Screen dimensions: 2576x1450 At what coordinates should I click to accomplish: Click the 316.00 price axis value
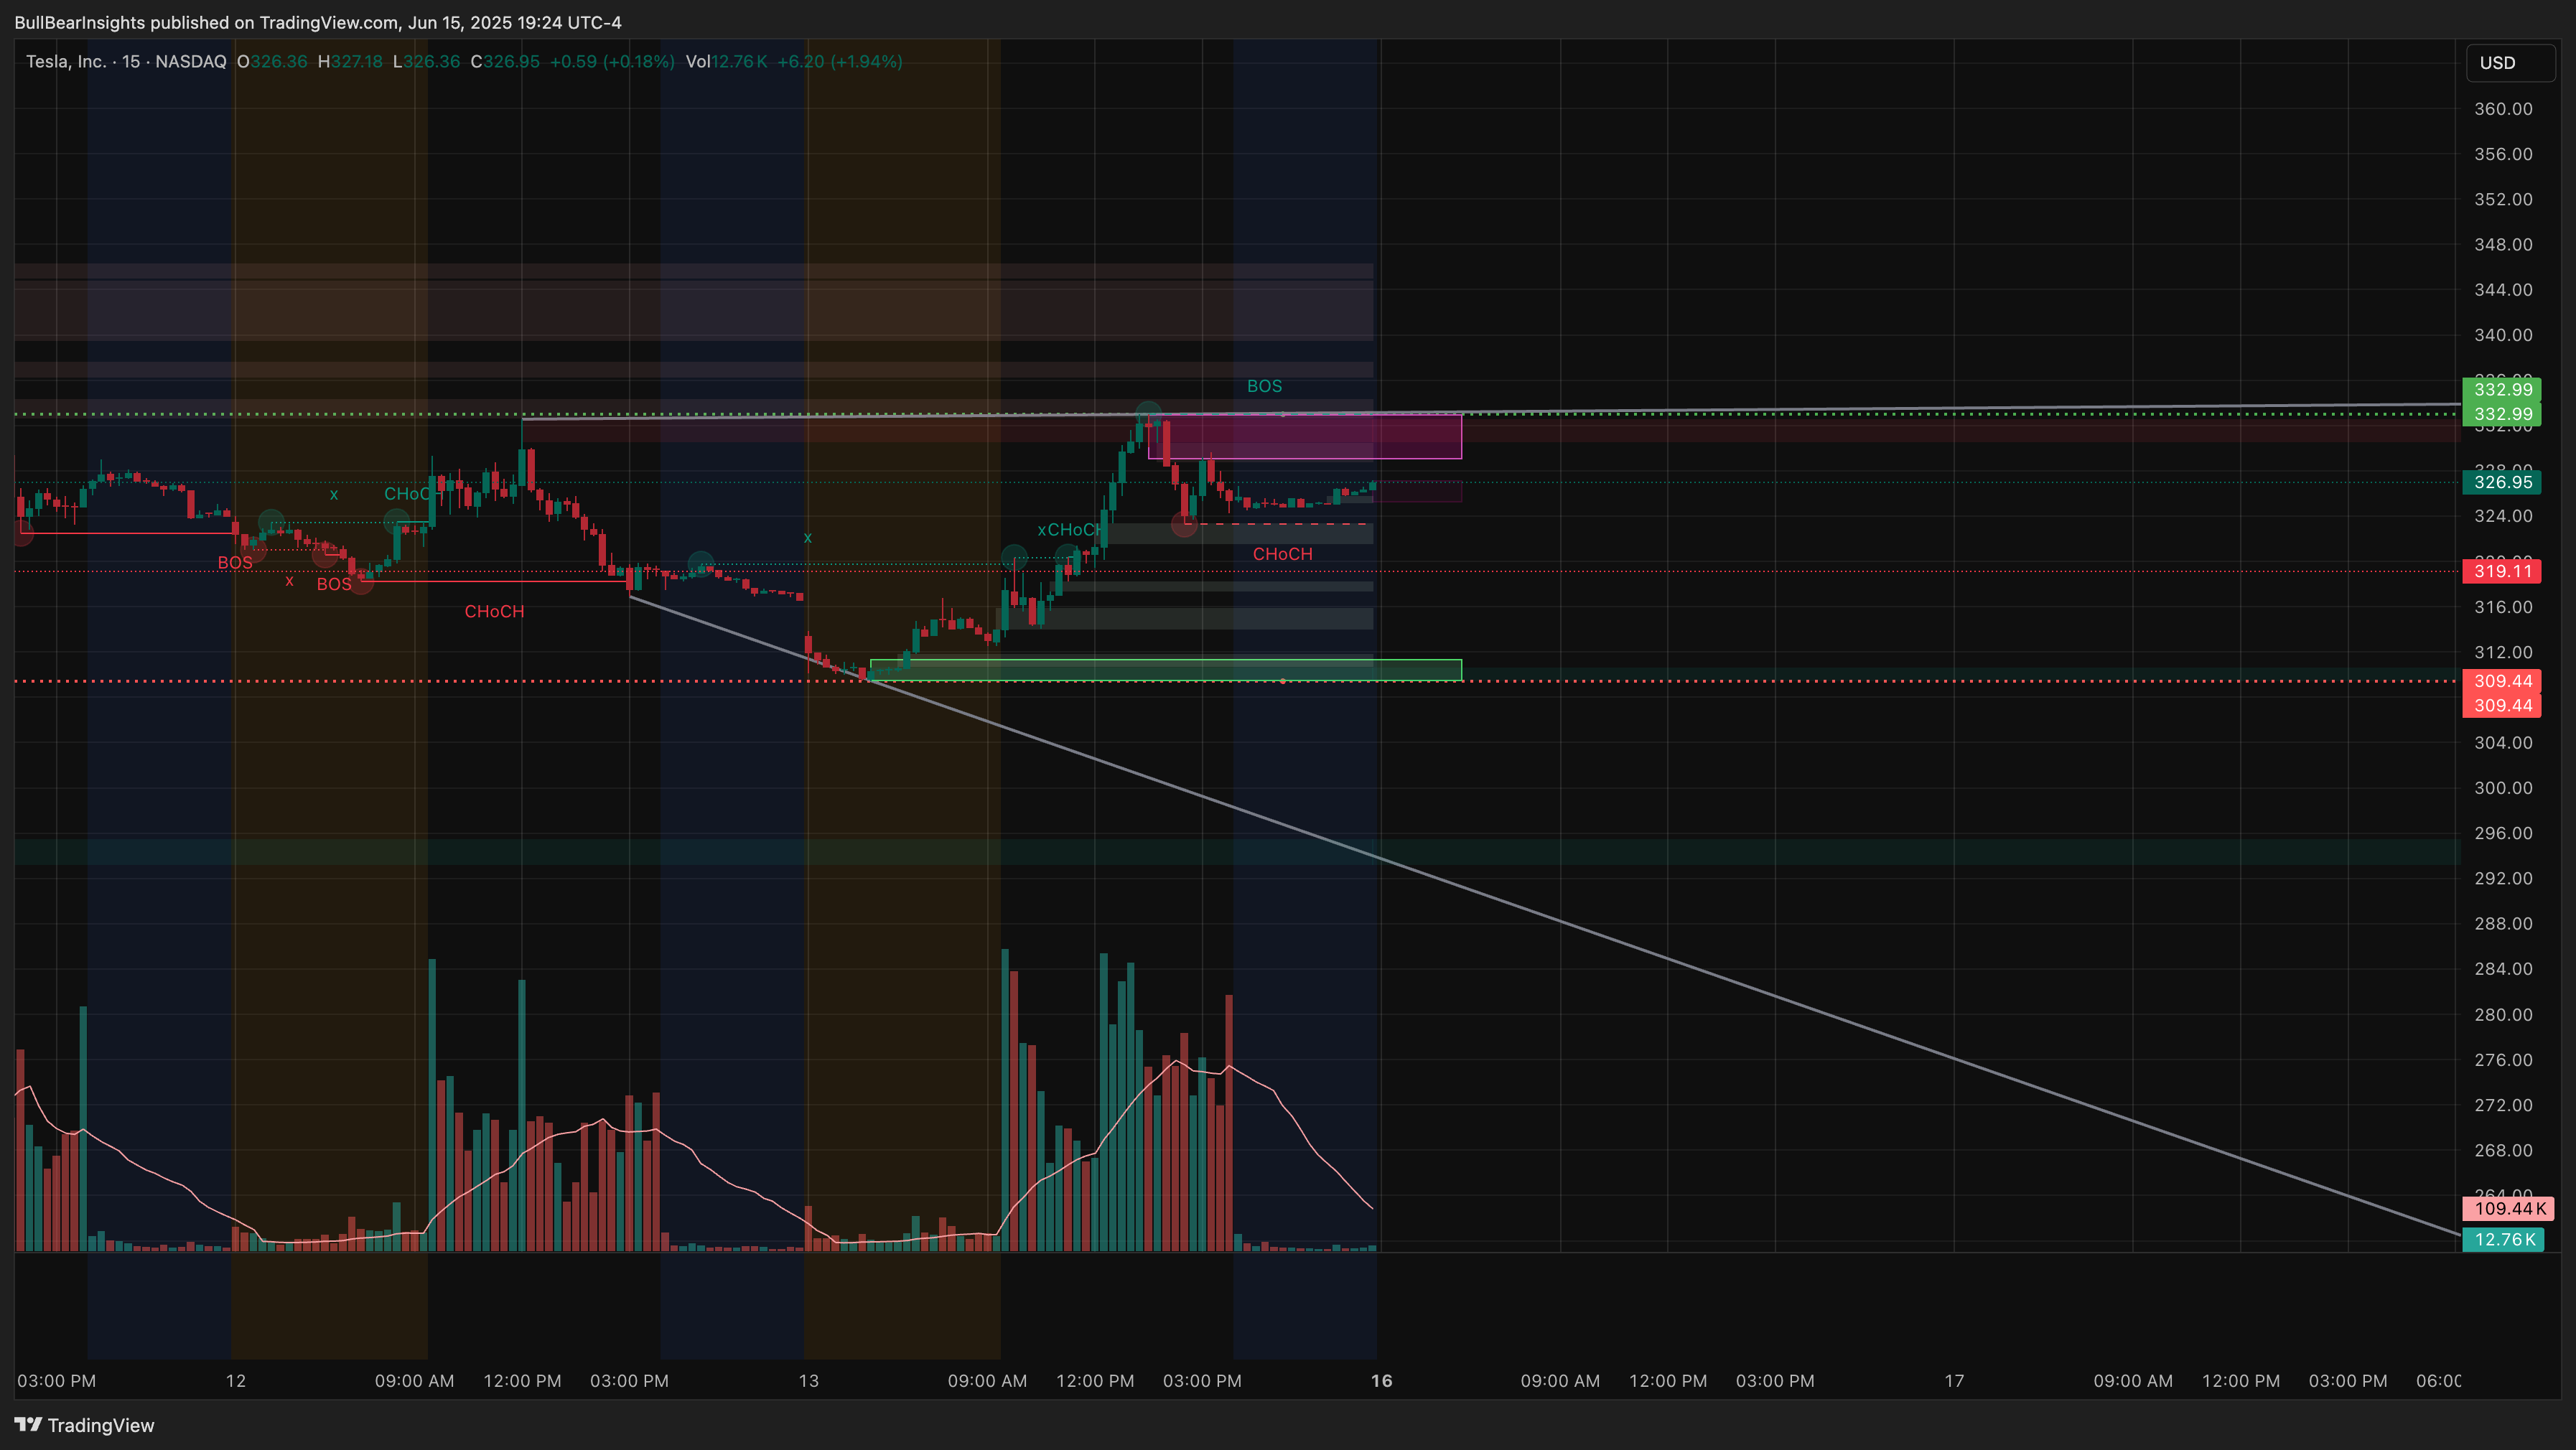2503,607
